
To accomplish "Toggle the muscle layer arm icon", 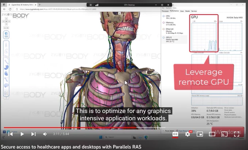I will click(6, 51).
